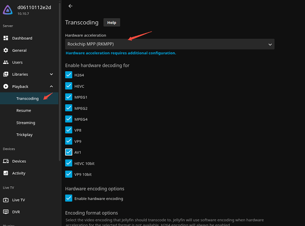Click the DVR icon in sidebar

(6, 212)
